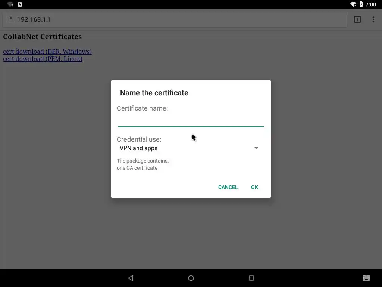Click the 192.168.1.1 address bar

pos(175,19)
